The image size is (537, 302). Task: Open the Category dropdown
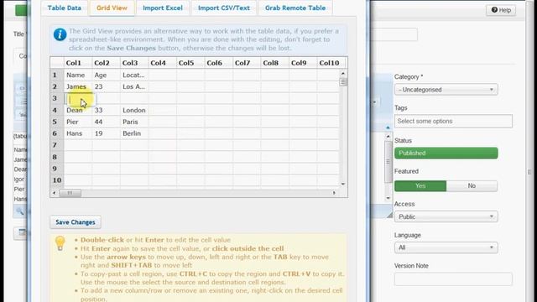pyautogui.click(x=446, y=90)
